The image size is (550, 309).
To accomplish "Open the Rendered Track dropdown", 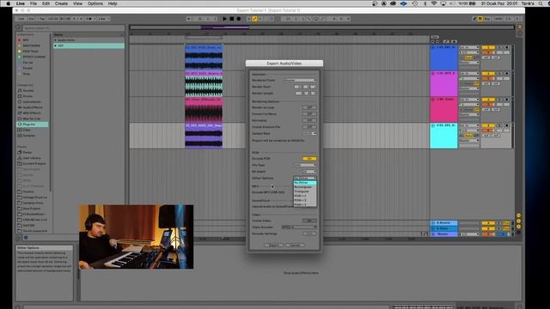I will coord(300,80).
